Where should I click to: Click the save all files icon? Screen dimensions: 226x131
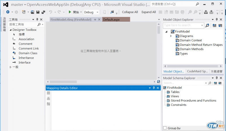(x=44, y=12)
